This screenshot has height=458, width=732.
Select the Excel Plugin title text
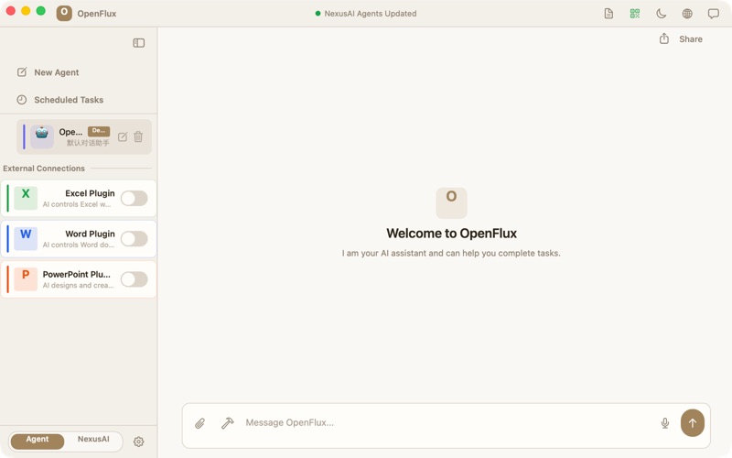tap(90, 193)
